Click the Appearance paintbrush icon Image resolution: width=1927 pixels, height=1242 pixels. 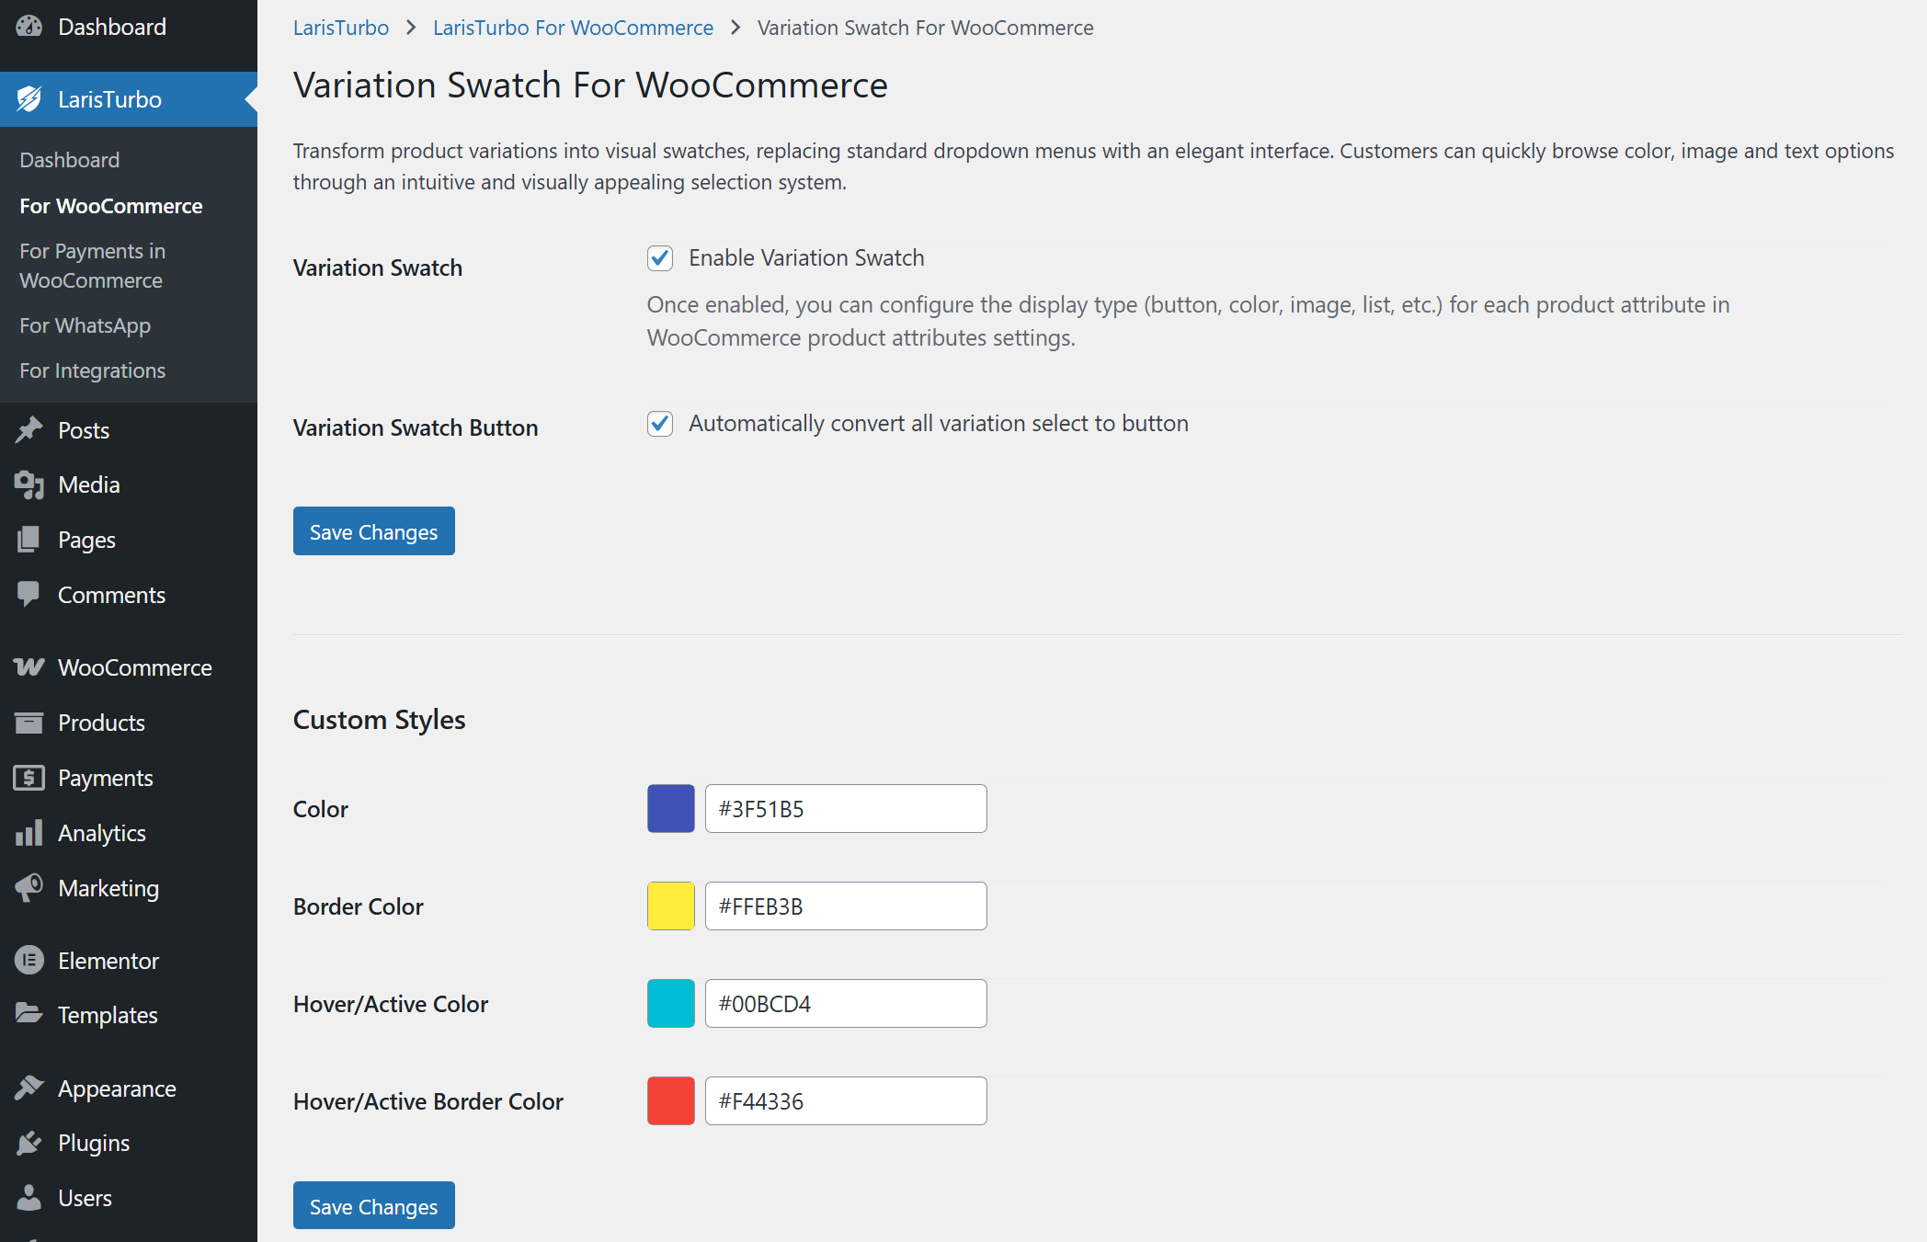pyautogui.click(x=29, y=1088)
